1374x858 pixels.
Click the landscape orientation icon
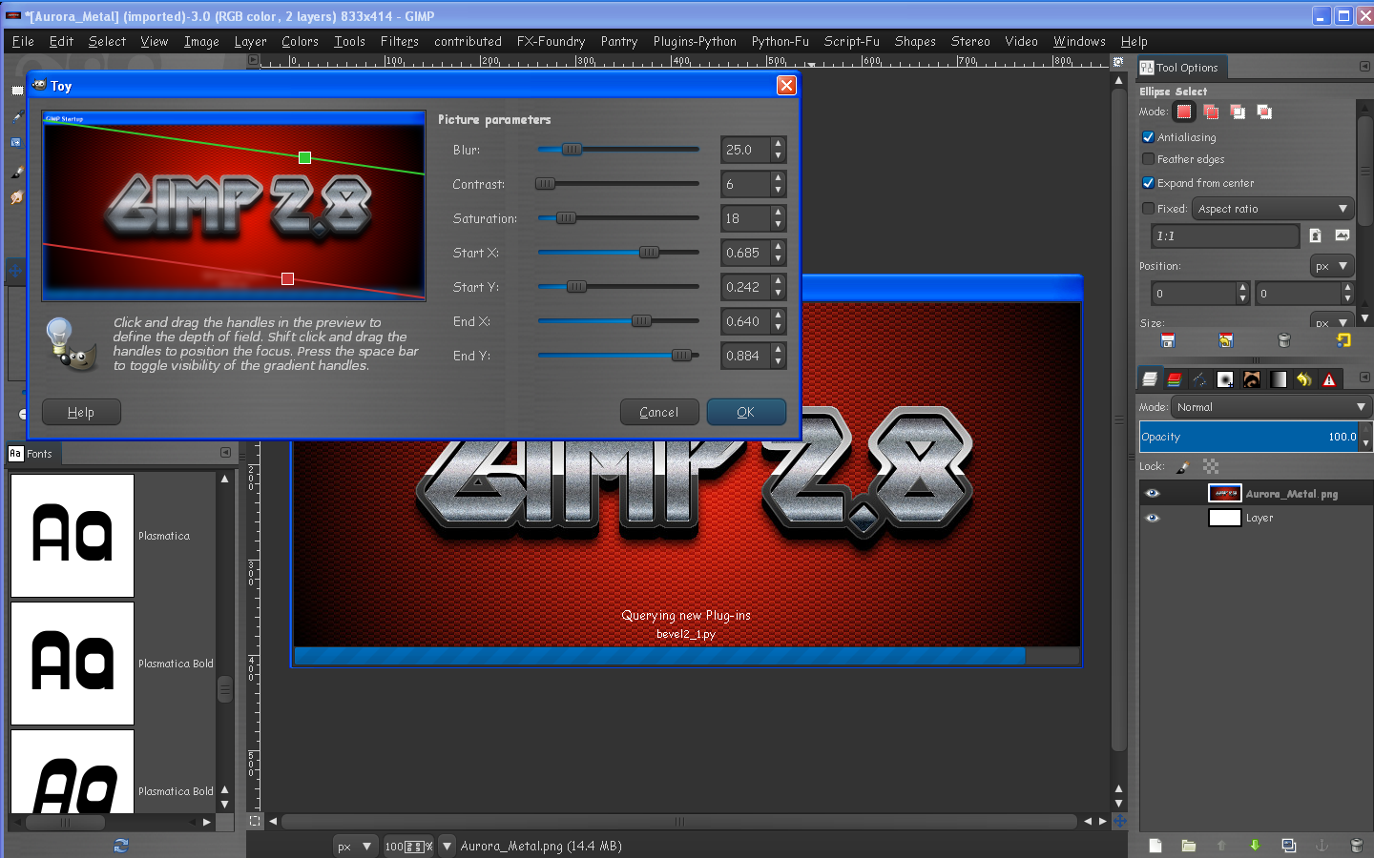1343,235
